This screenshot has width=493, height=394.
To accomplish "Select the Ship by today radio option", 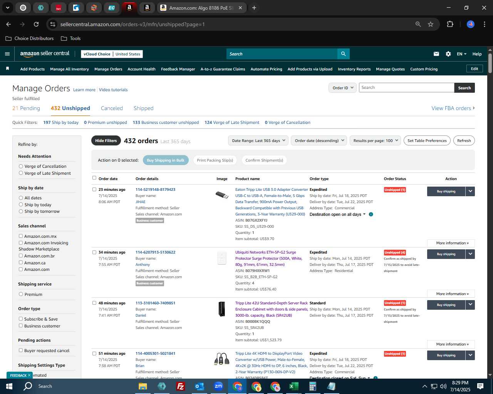I will point(21,205).
